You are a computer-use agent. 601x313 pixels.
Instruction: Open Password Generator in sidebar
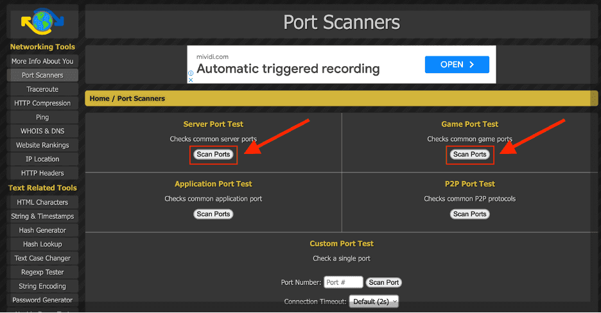click(42, 300)
